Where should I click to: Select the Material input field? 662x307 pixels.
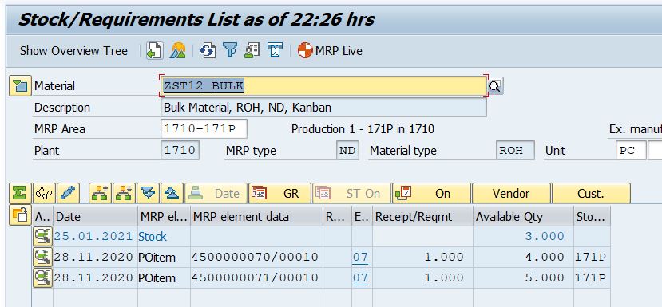coord(324,86)
